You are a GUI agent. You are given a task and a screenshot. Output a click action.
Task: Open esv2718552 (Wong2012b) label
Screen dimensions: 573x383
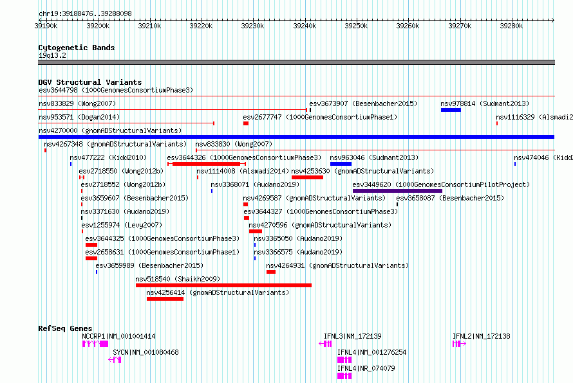pyautogui.click(x=123, y=184)
